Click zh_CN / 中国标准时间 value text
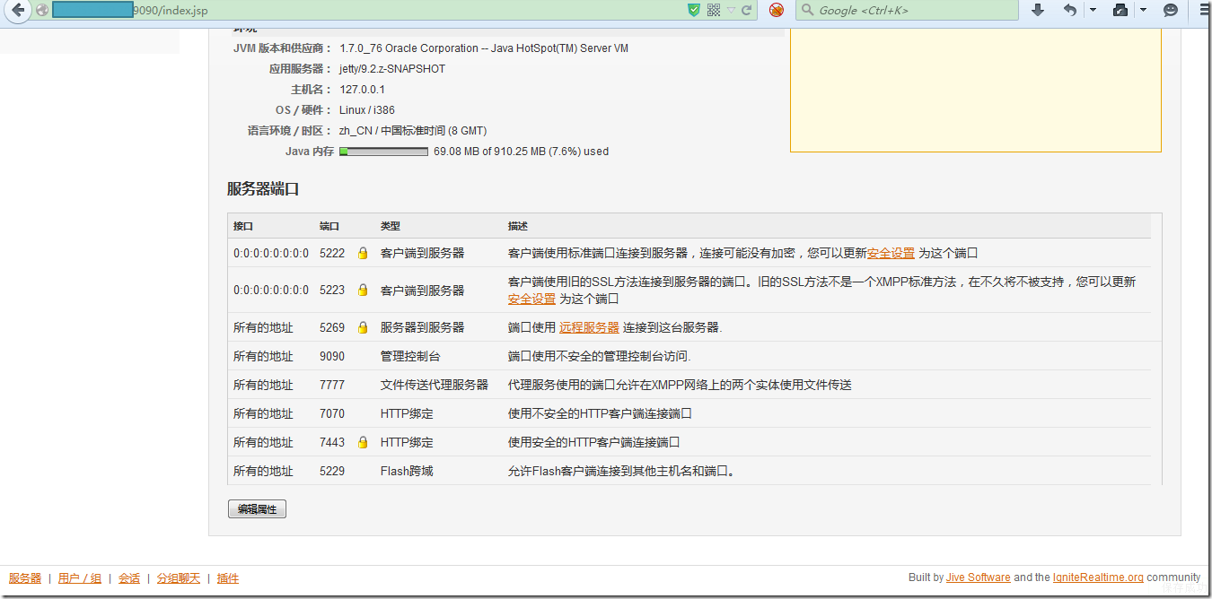 tap(413, 131)
